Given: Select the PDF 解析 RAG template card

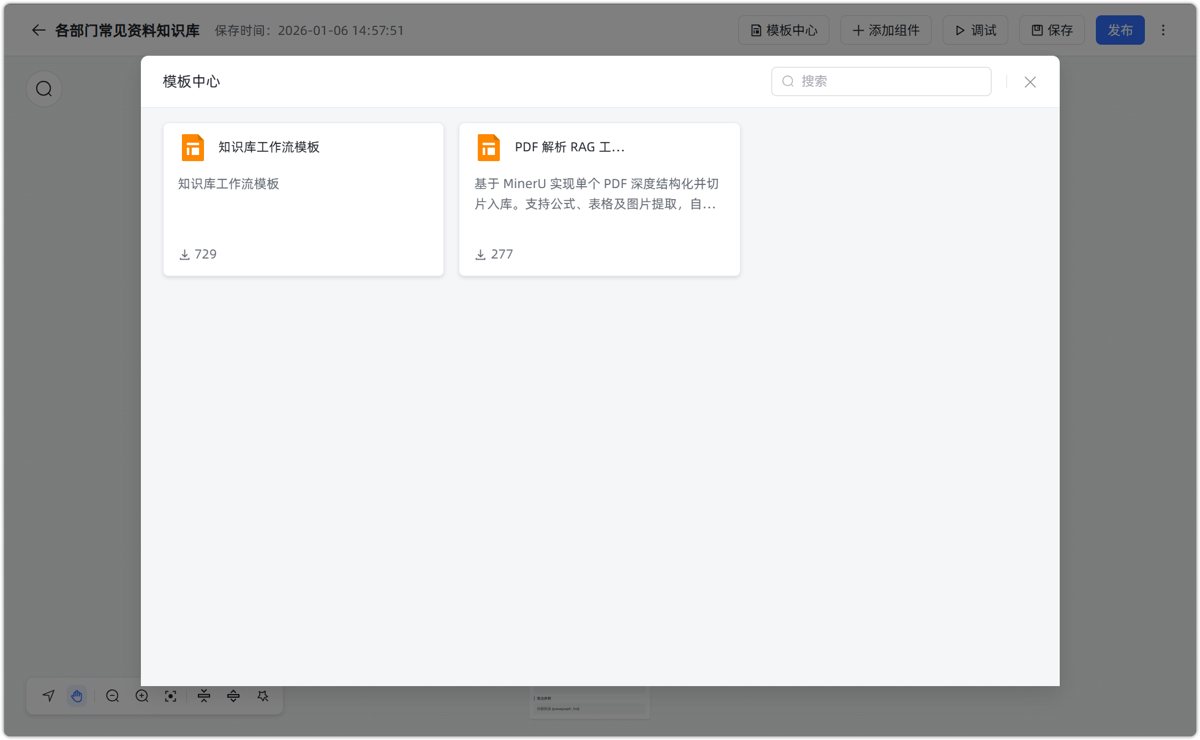Looking at the screenshot, I should (x=599, y=199).
